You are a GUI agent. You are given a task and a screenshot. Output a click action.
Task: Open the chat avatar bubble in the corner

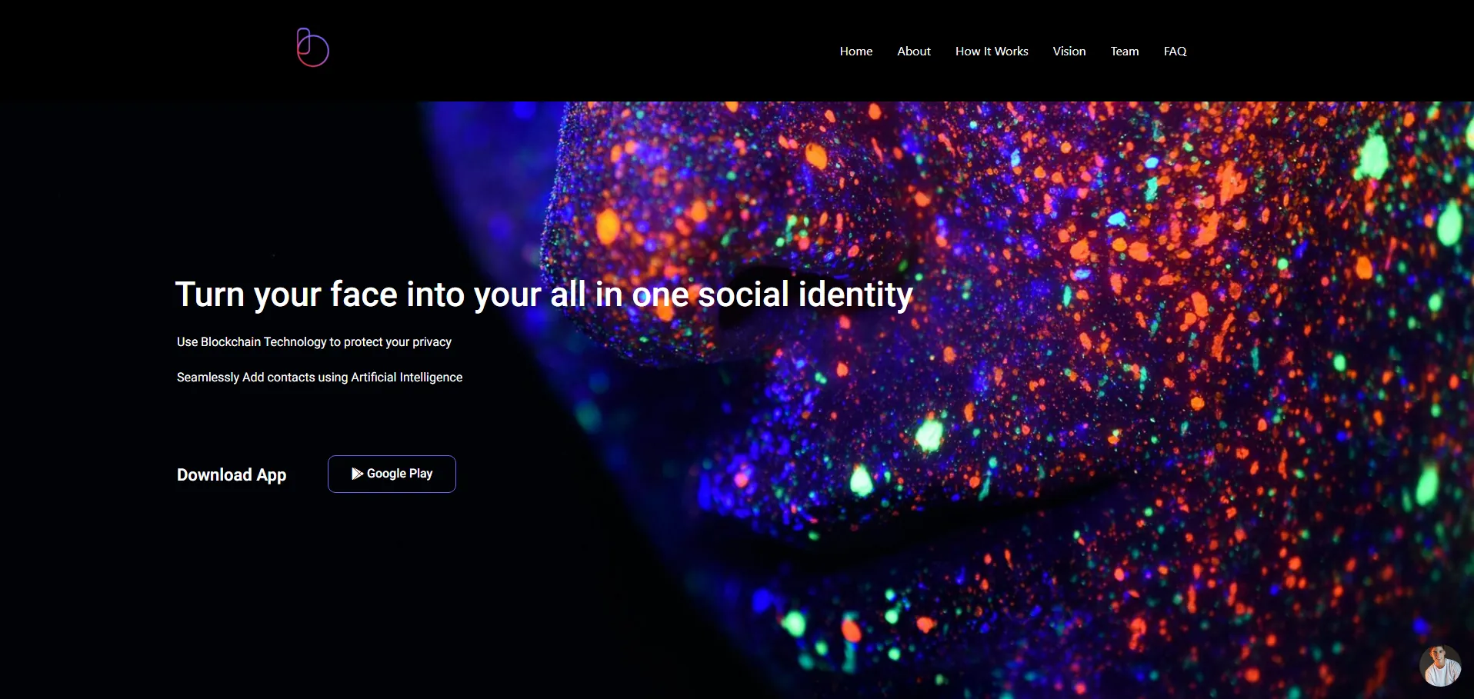1440,665
